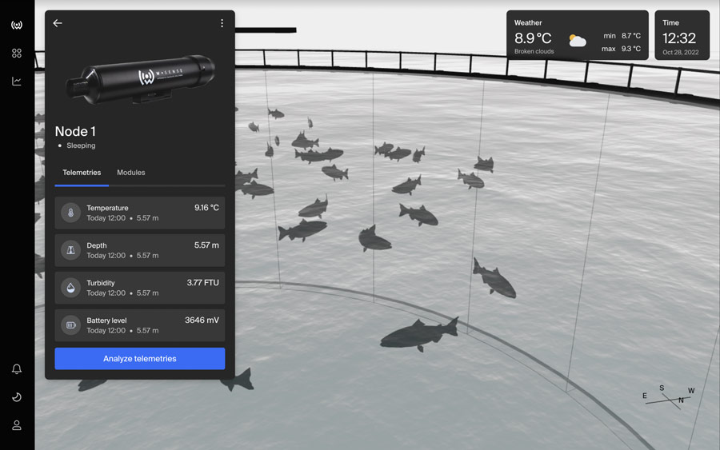
Task: Click the Node 1 title
Action: point(75,132)
